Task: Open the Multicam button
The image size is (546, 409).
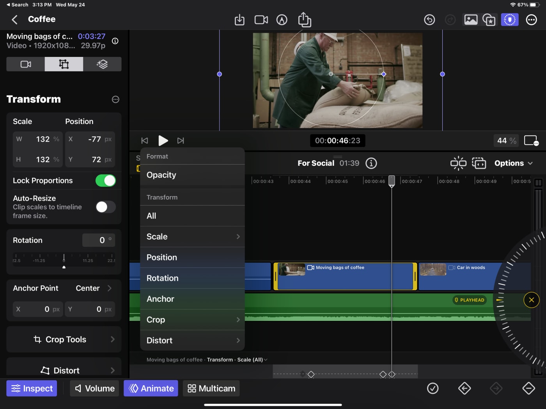Action: click(211, 388)
